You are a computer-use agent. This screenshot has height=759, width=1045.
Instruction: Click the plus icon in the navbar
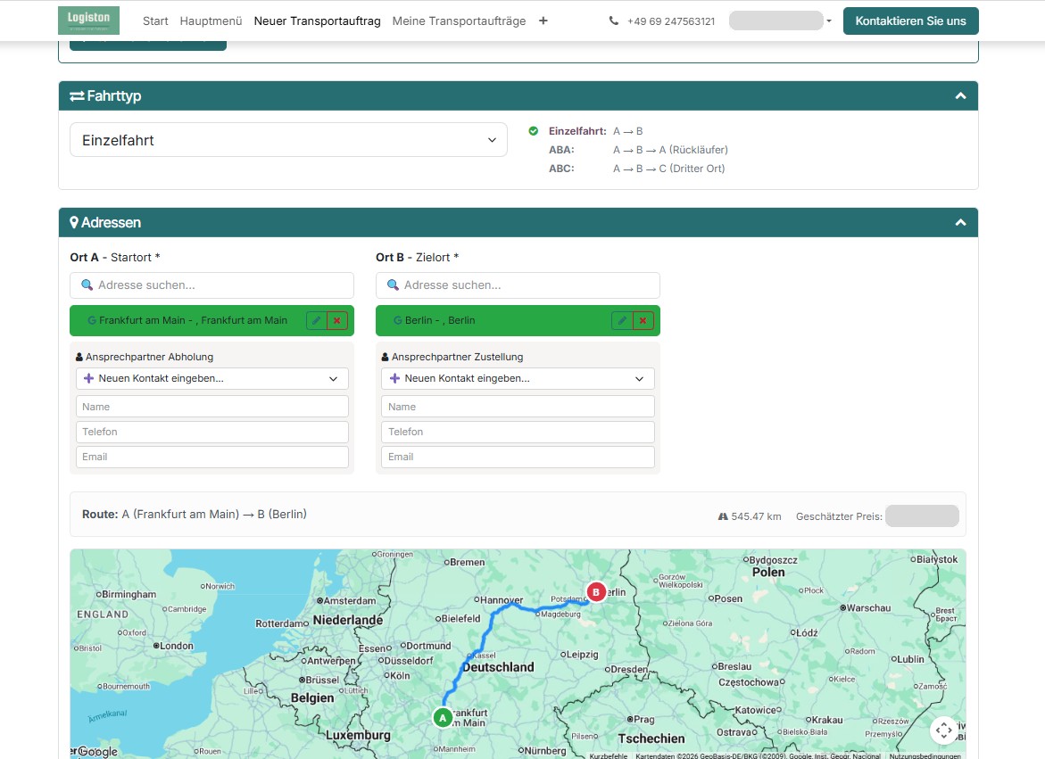pyautogui.click(x=543, y=21)
